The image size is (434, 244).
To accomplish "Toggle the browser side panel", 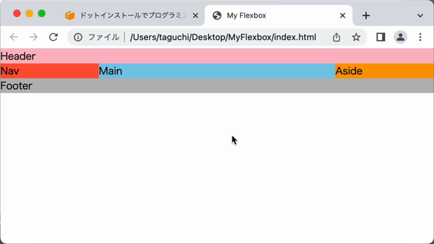I will coord(380,37).
